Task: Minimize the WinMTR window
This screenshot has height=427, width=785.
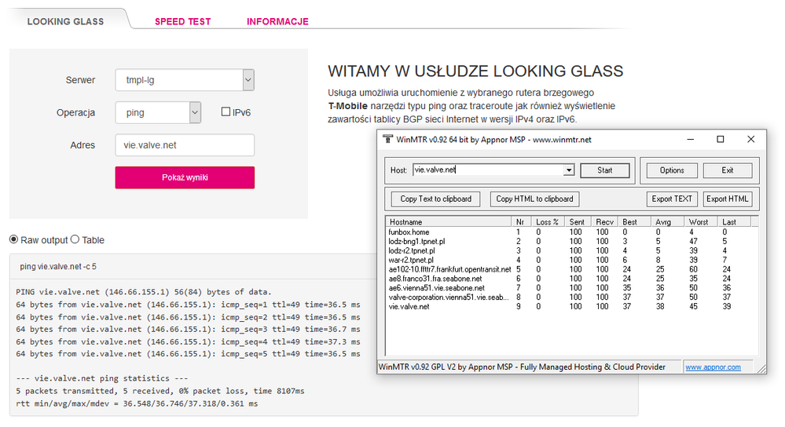Action: (691, 139)
